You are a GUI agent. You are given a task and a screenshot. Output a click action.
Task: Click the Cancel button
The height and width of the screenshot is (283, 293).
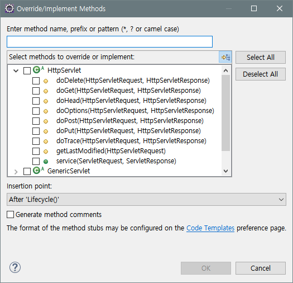pos(261,268)
